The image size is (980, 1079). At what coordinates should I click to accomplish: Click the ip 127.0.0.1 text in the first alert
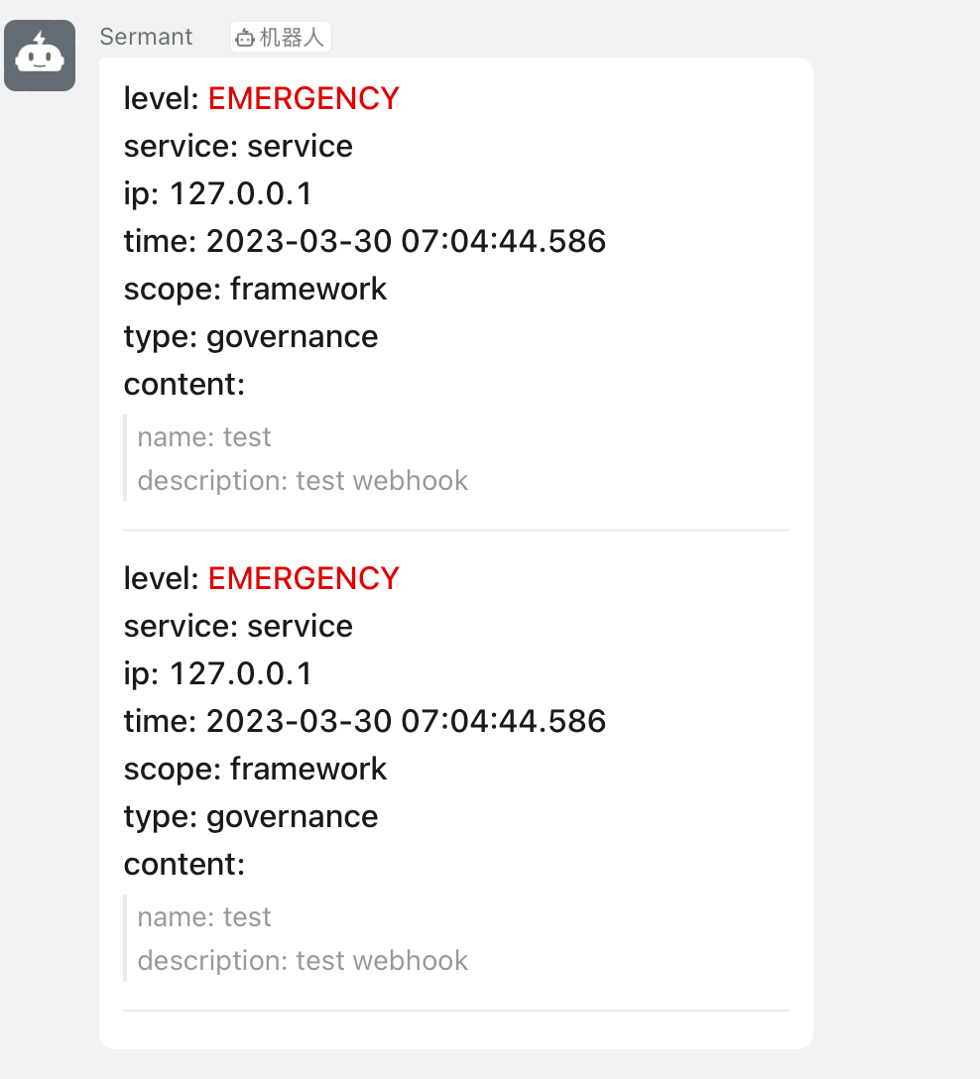click(218, 193)
